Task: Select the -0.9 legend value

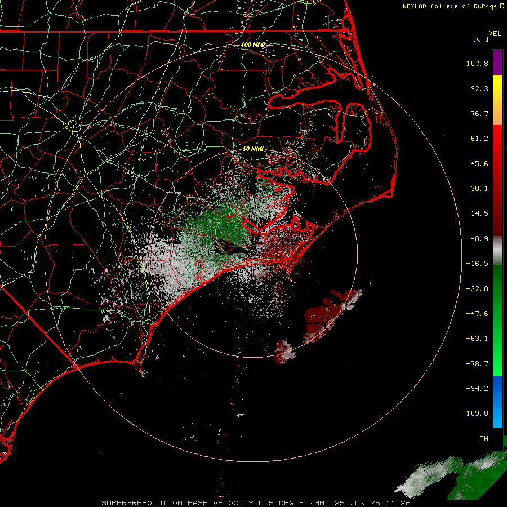Action: click(479, 239)
